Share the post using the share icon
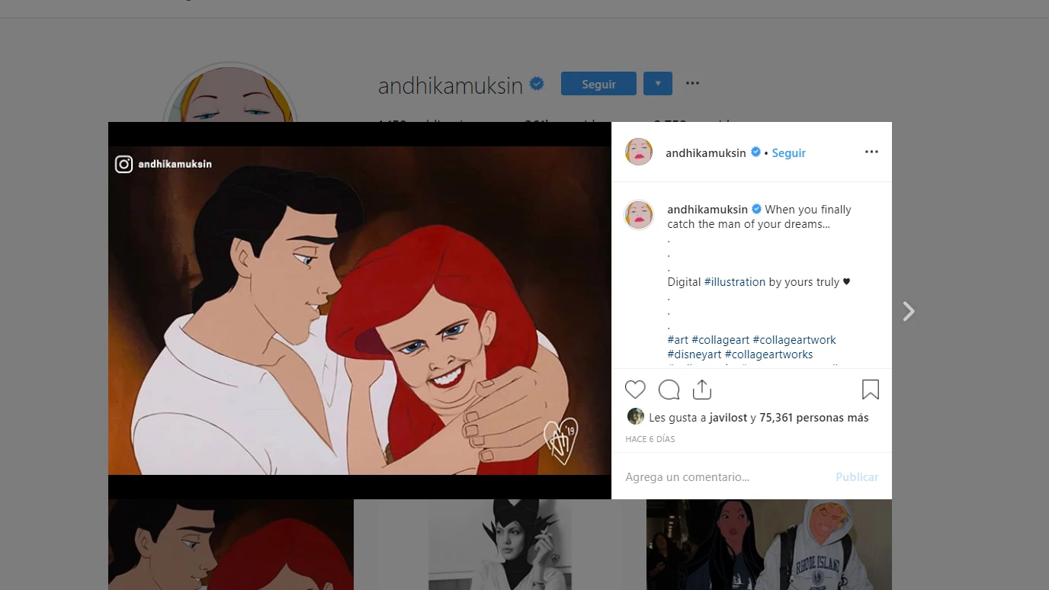Image resolution: width=1049 pixels, height=590 pixels. tap(702, 390)
